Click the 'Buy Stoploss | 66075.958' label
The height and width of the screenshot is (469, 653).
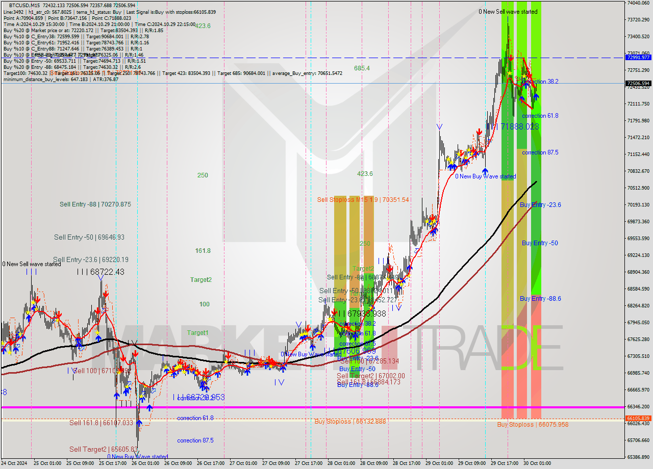[x=533, y=425]
